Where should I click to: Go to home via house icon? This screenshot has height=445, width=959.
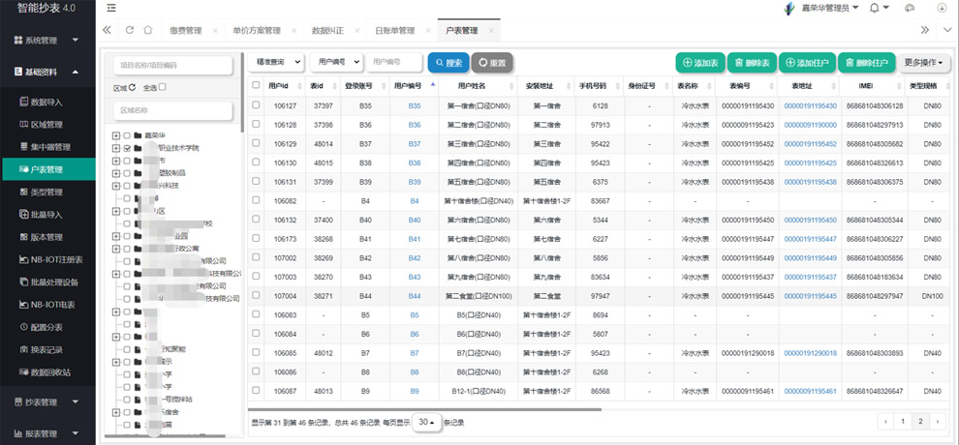(x=147, y=30)
